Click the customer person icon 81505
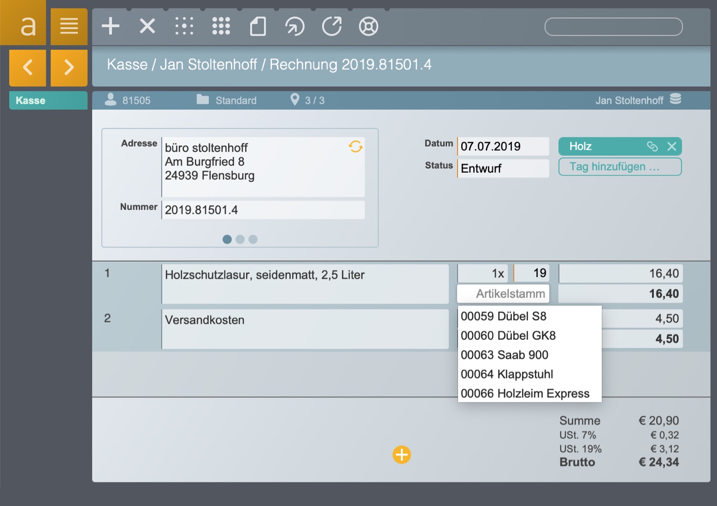This screenshot has width=717, height=506. coord(110,99)
